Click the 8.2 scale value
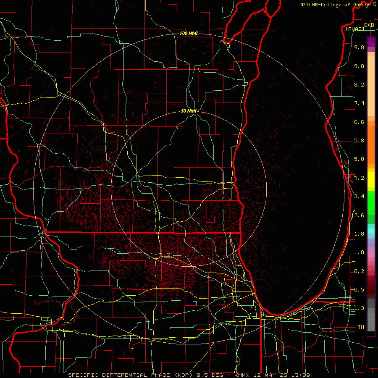This screenshot has height=378, width=378. 359,85
